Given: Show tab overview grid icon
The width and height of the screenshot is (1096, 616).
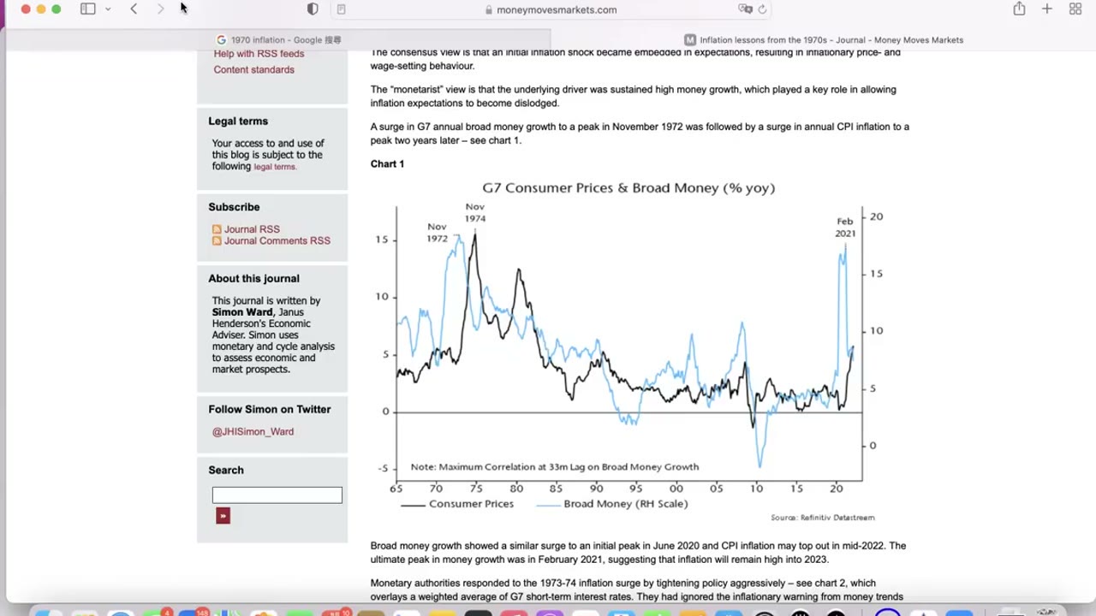Looking at the screenshot, I should [x=1075, y=9].
